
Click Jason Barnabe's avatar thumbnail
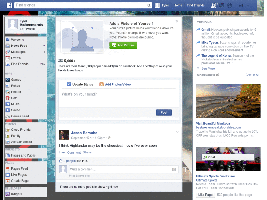tap(64, 135)
